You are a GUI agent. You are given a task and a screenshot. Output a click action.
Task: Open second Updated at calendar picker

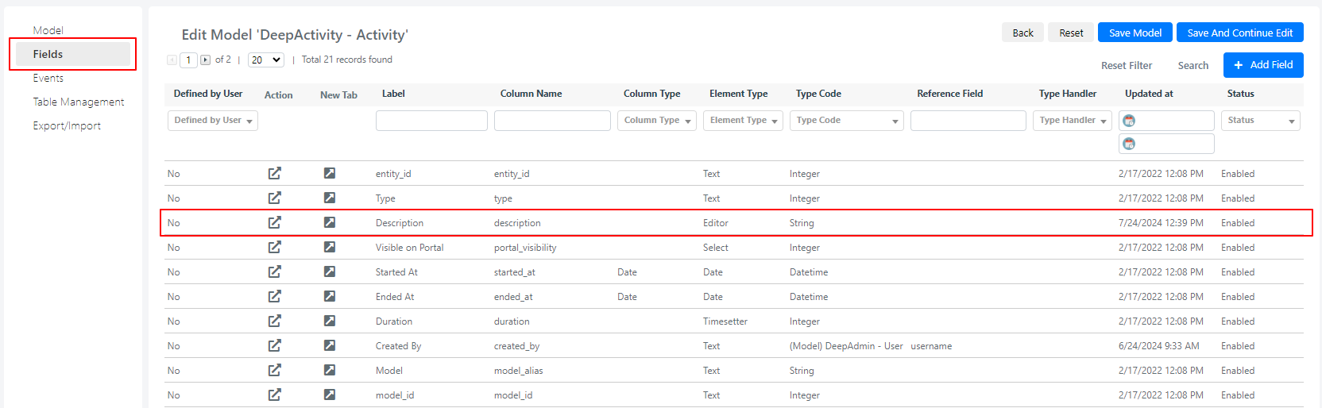coord(1129,144)
